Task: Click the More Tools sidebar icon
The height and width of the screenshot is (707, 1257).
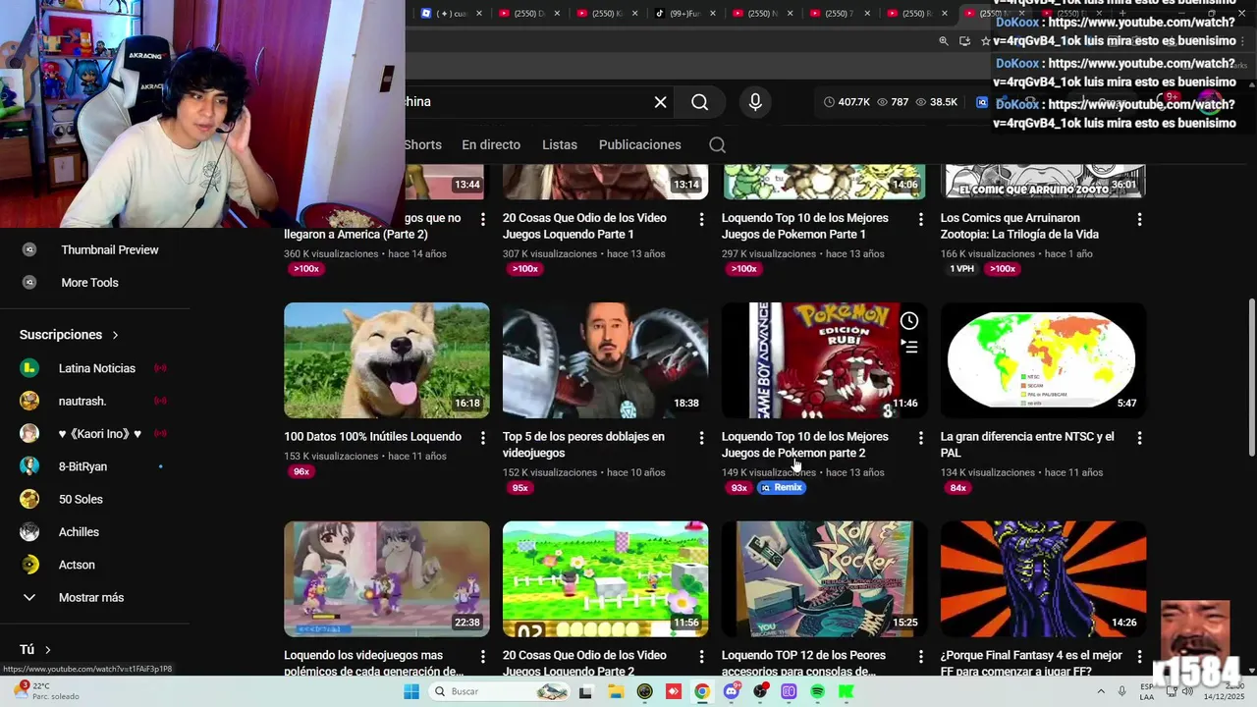Action: 29,282
